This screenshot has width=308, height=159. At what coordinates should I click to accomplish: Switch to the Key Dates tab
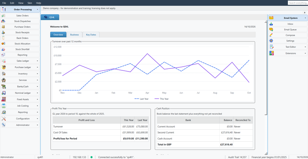tap(91, 35)
